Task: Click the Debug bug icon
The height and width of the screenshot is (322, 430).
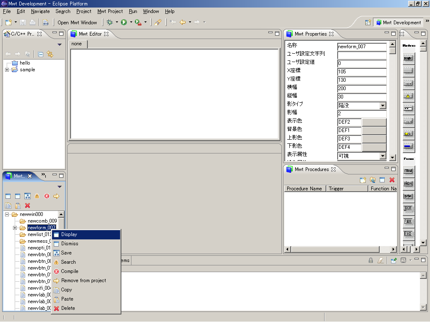Action: click(x=110, y=22)
